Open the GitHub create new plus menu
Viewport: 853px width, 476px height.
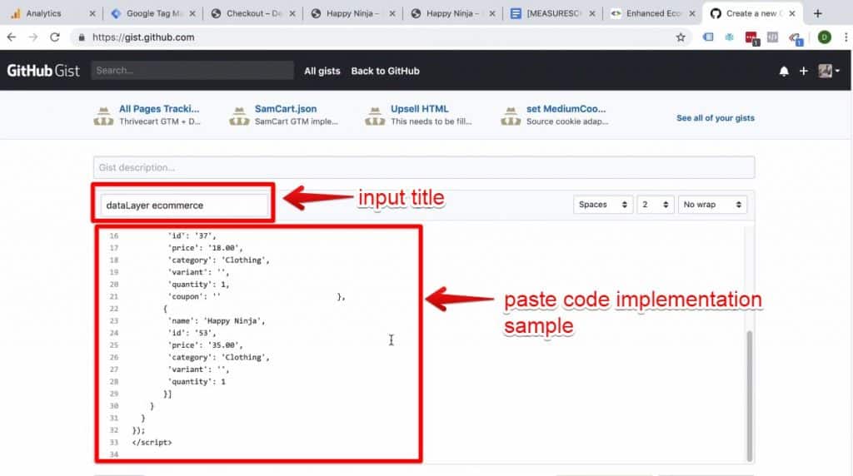[x=804, y=72]
